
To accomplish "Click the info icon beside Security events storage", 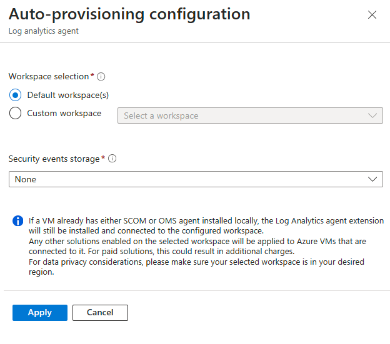I will pyautogui.click(x=112, y=159).
